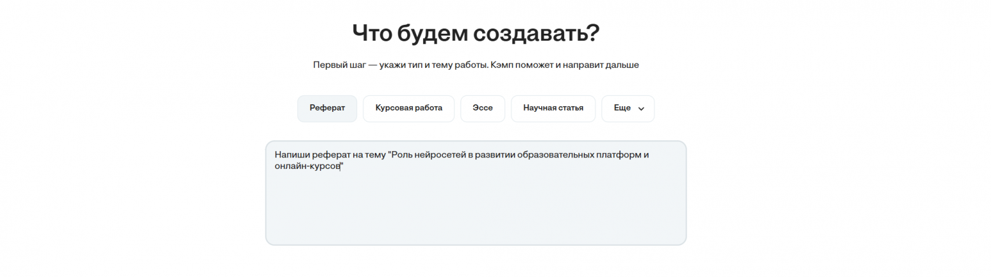Click the empty space inside the text field
This screenshot has width=991, height=277.
coord(475,210)
